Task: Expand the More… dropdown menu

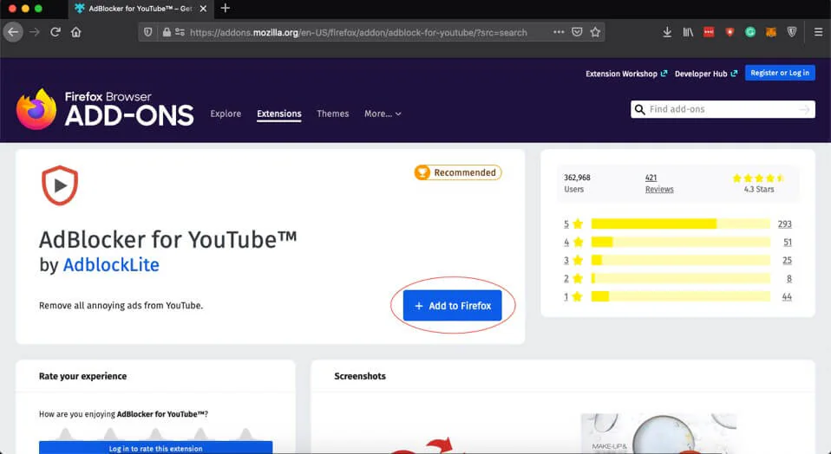Action: 383,114
